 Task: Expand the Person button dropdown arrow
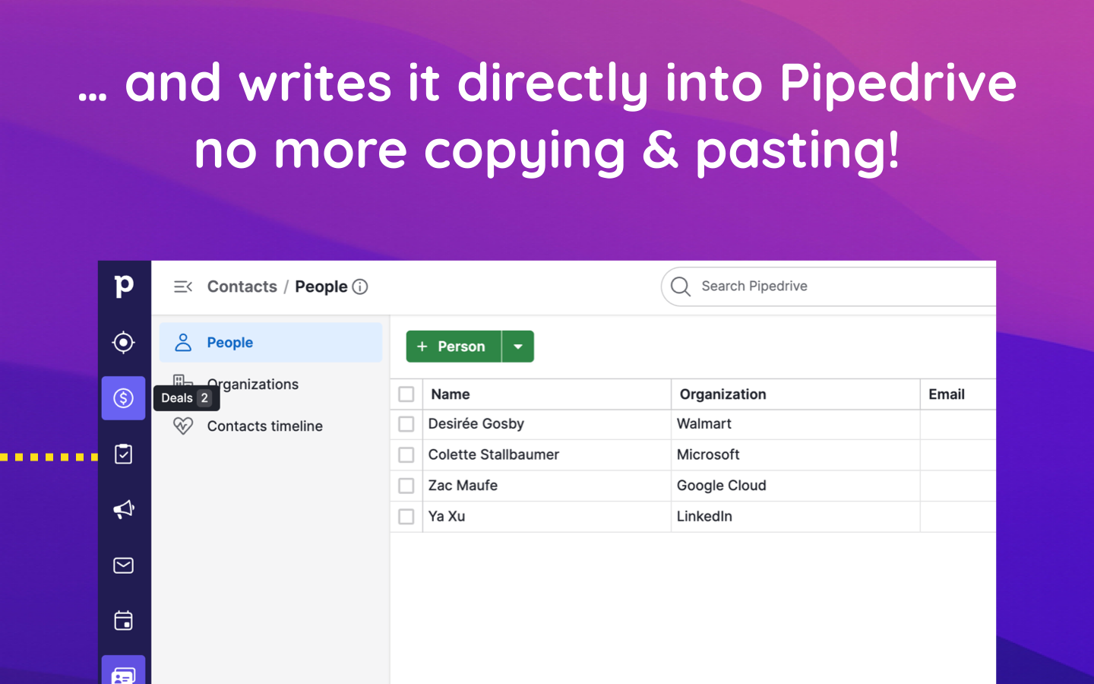[x=518, y=347]
